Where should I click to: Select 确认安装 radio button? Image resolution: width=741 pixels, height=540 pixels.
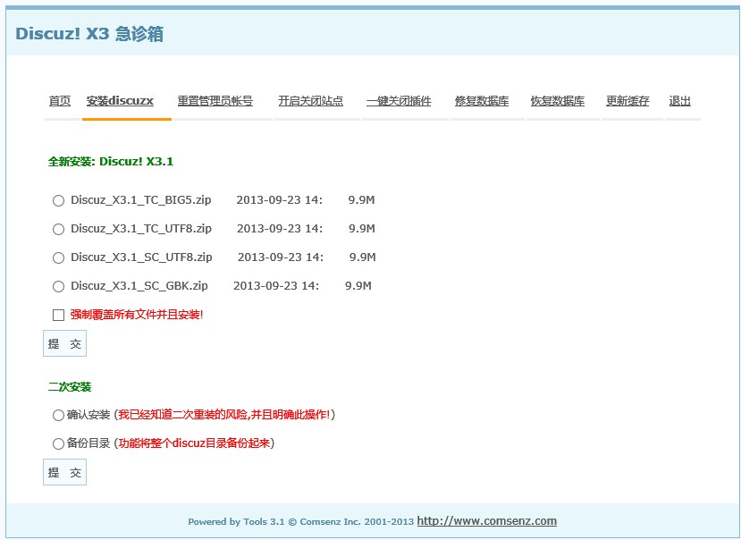[59, 415]
